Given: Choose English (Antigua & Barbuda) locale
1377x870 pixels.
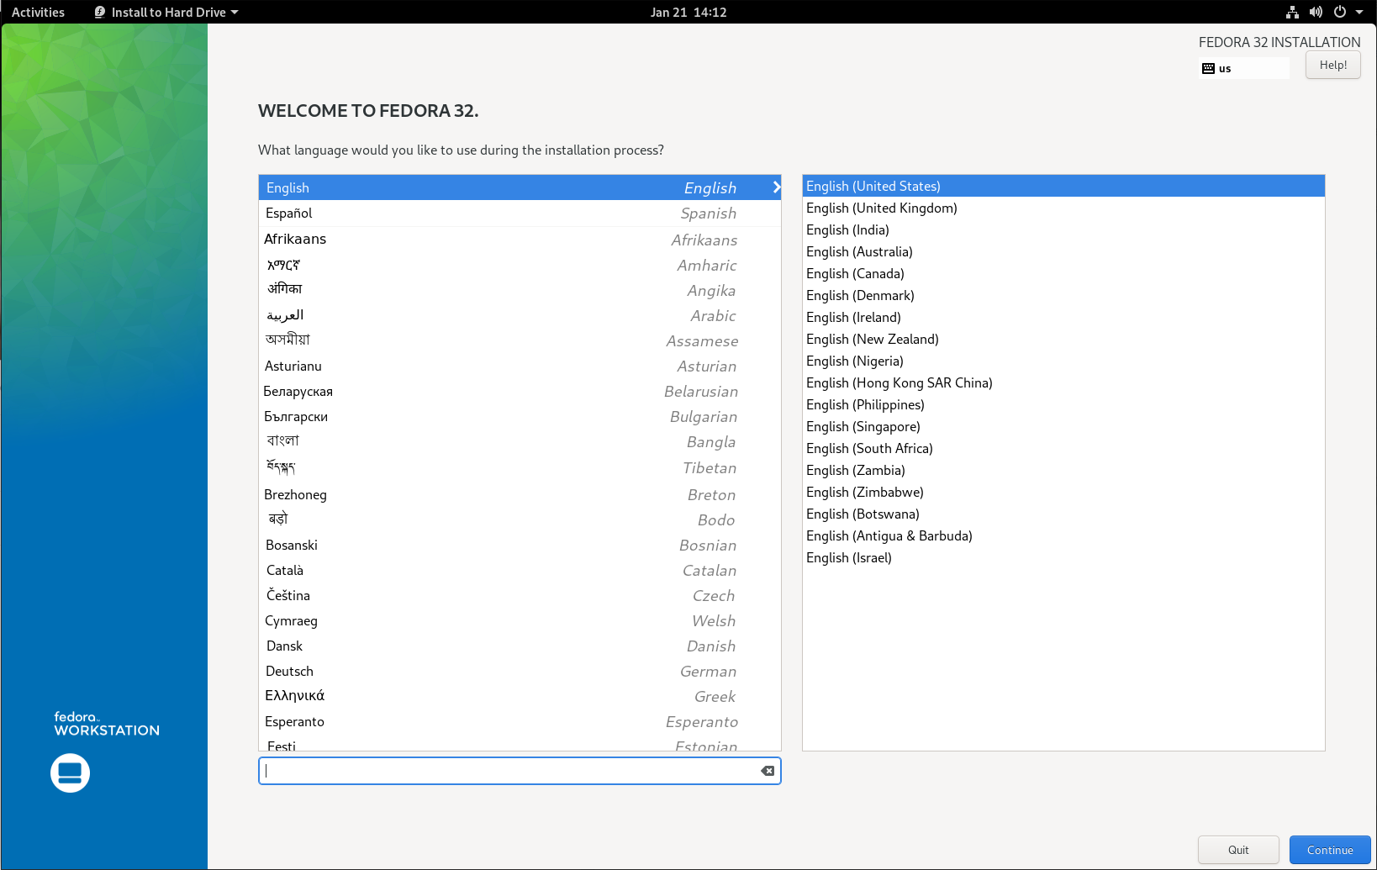Looking at the screenshot, I should pyautogui.click(x=1063, y=535).
